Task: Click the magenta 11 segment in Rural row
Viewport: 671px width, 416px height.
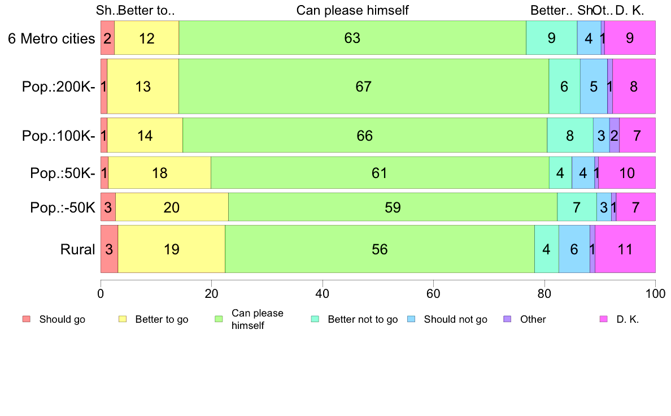Action: (625, 249)
